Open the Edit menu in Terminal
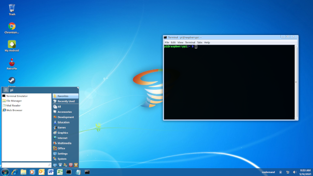Image resolution: width=313 pixels, height=176 pixels. (x=173, y=42)
